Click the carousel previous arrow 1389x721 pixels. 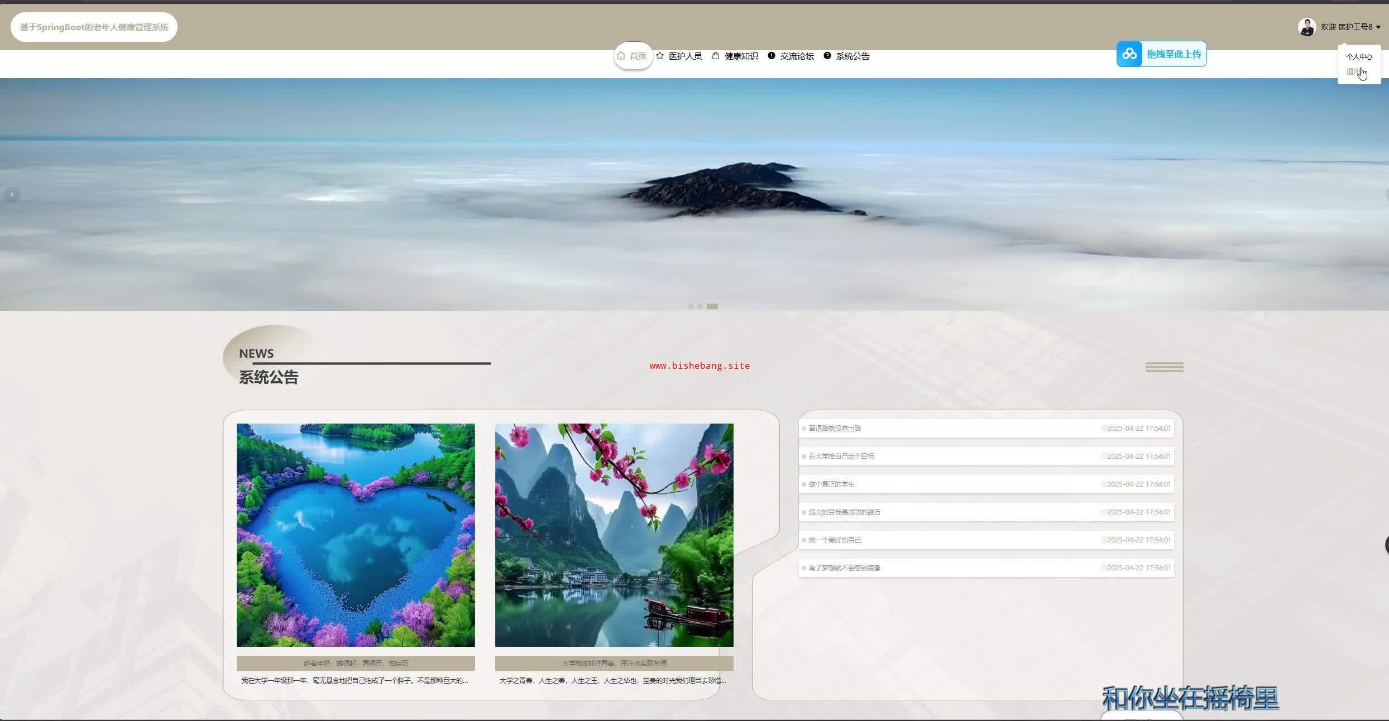coord(12,195)
